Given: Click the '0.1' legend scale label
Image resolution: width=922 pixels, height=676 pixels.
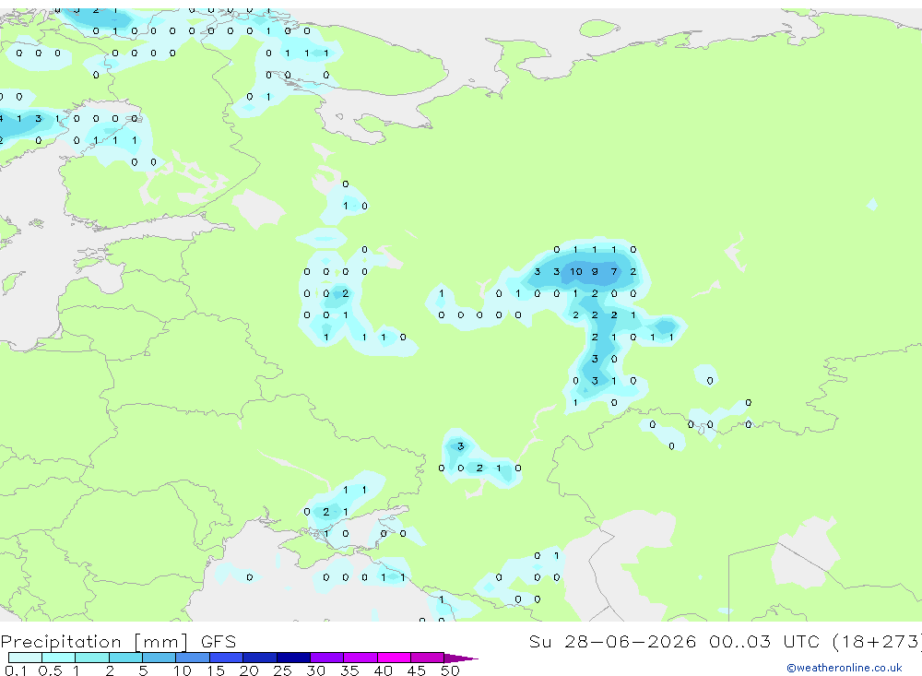Looking at the screenshot, I should [x=16, y=670].
